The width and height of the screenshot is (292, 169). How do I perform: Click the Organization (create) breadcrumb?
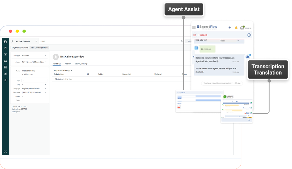click(x=20, y=47)
